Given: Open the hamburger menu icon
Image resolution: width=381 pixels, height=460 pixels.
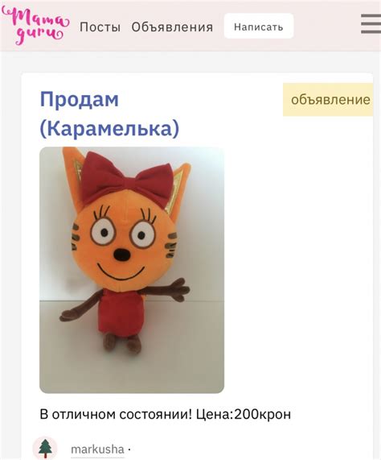Looking at the screenshot, I should 371,23.
